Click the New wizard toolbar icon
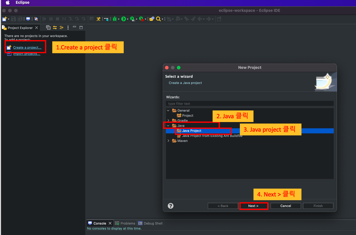The height and width of the screenshot is (235, 356). pyautogui.click(x=5, y=19)
